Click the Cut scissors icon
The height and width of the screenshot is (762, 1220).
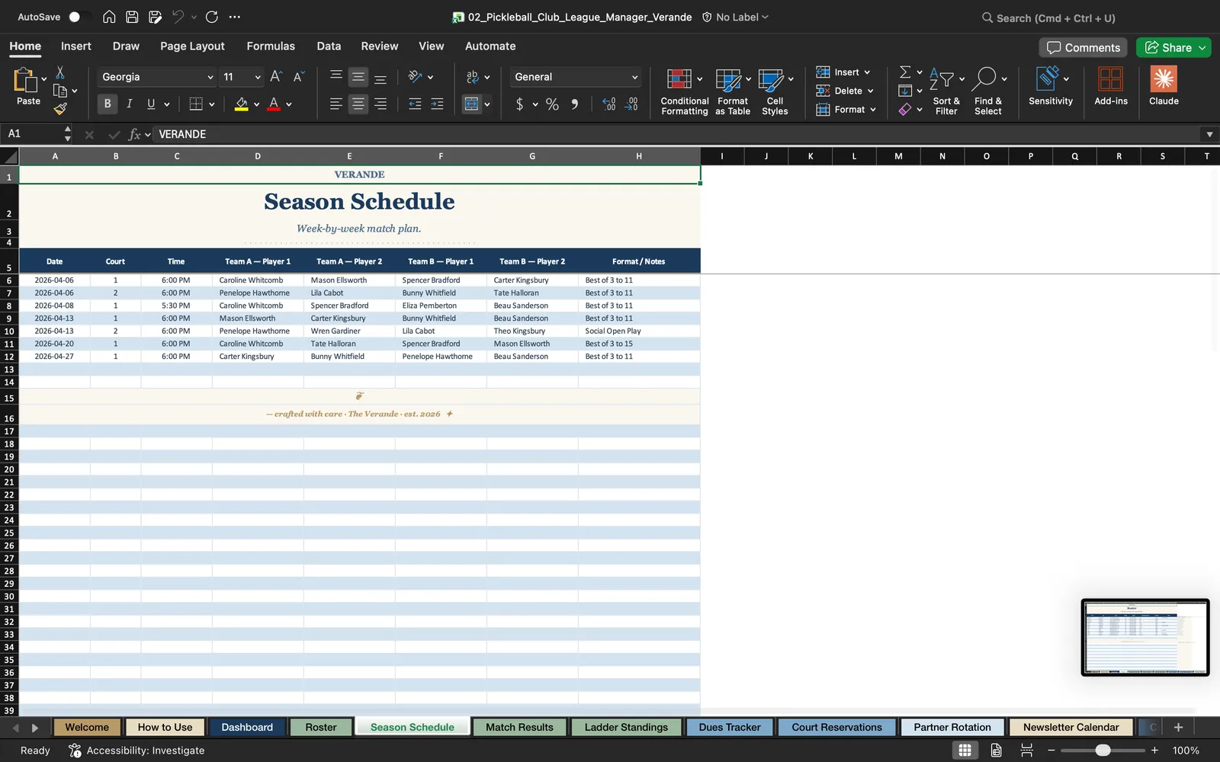60,72
